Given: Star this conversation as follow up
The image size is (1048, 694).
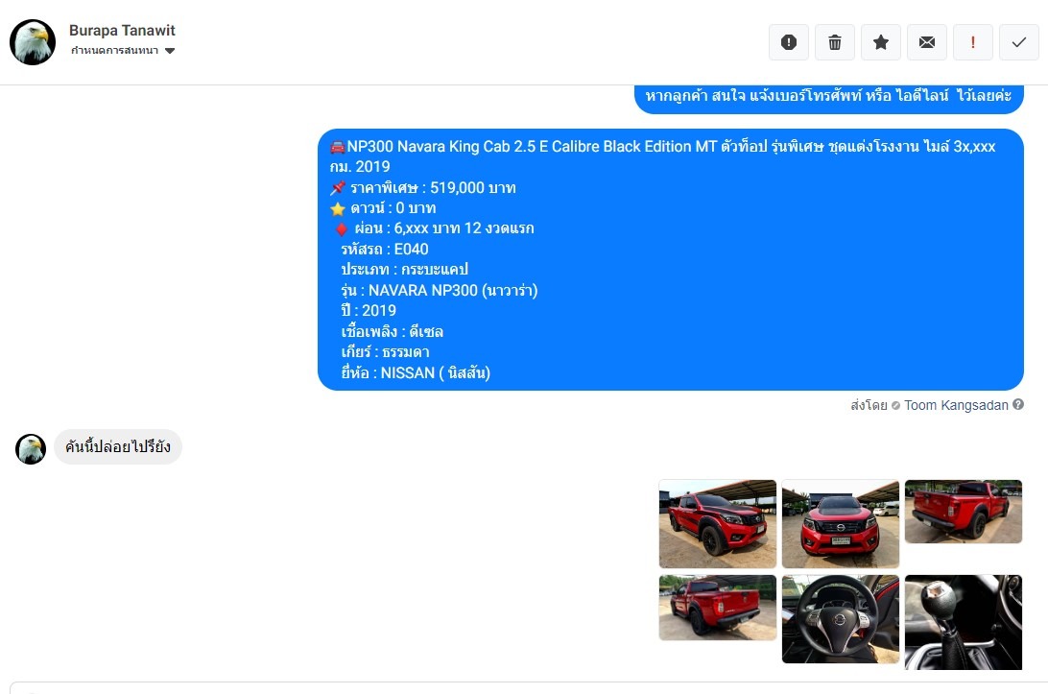Looking at the screenshot, I should coord(881,43).
